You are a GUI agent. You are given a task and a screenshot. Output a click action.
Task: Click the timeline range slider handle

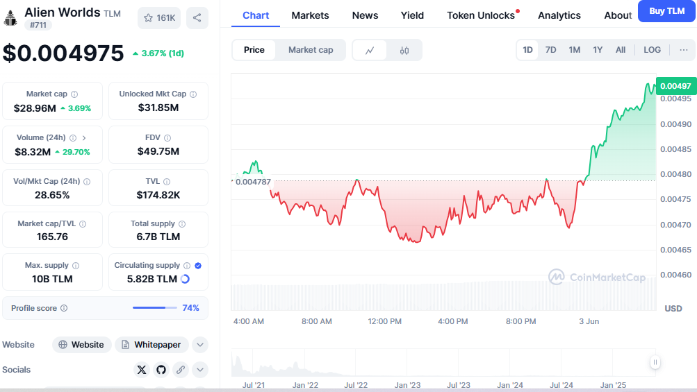pos(655,362)
